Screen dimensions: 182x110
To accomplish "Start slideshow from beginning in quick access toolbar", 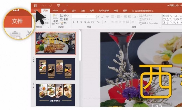I will click(x=58, y=6).
